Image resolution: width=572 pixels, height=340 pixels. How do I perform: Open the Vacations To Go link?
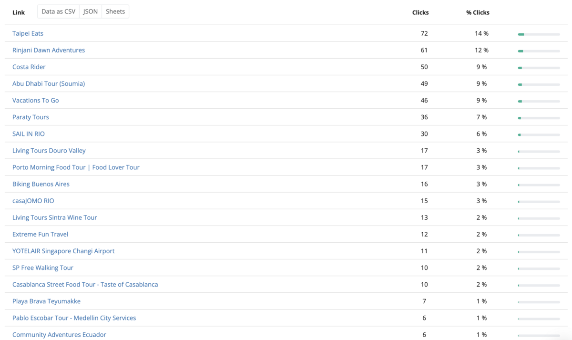pyautogui.click(x=36, y=100)
